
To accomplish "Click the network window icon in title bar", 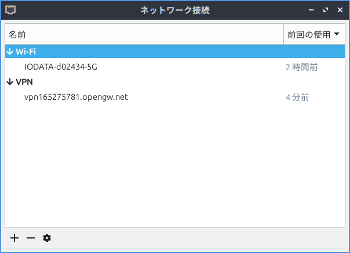I will 10,10.
